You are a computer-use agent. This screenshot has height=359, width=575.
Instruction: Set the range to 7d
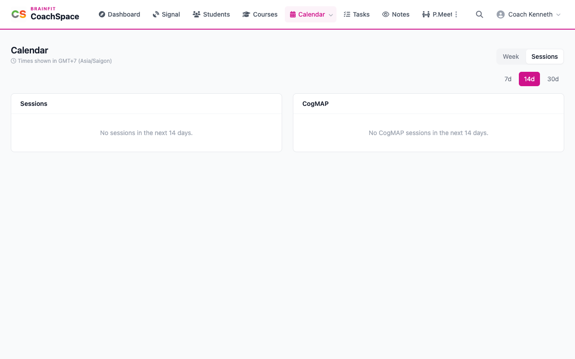click(x=508, y=79)
